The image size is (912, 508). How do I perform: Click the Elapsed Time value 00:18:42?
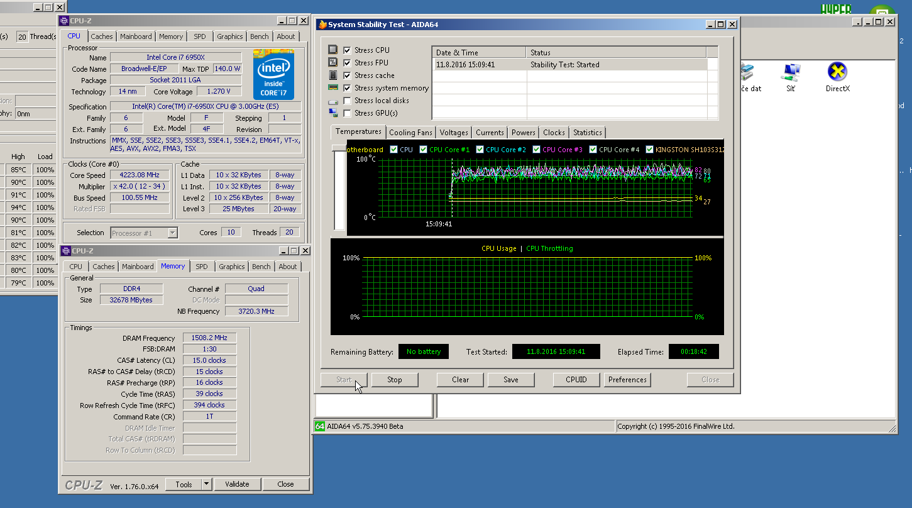pos(694,352)
